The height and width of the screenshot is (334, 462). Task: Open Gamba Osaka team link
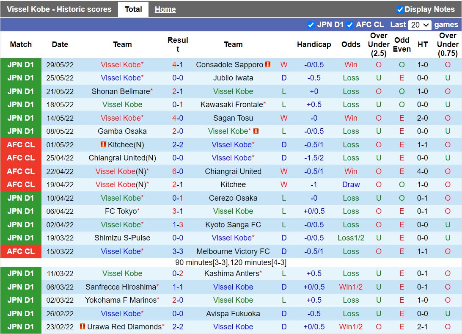point(122,131)
